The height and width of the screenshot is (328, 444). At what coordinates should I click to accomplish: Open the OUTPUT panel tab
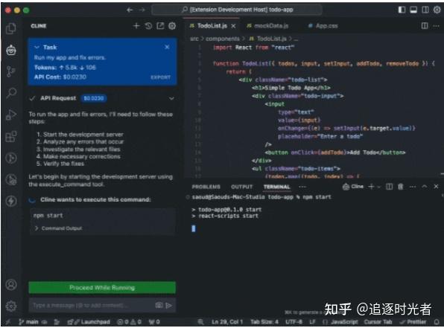(241, 187)
